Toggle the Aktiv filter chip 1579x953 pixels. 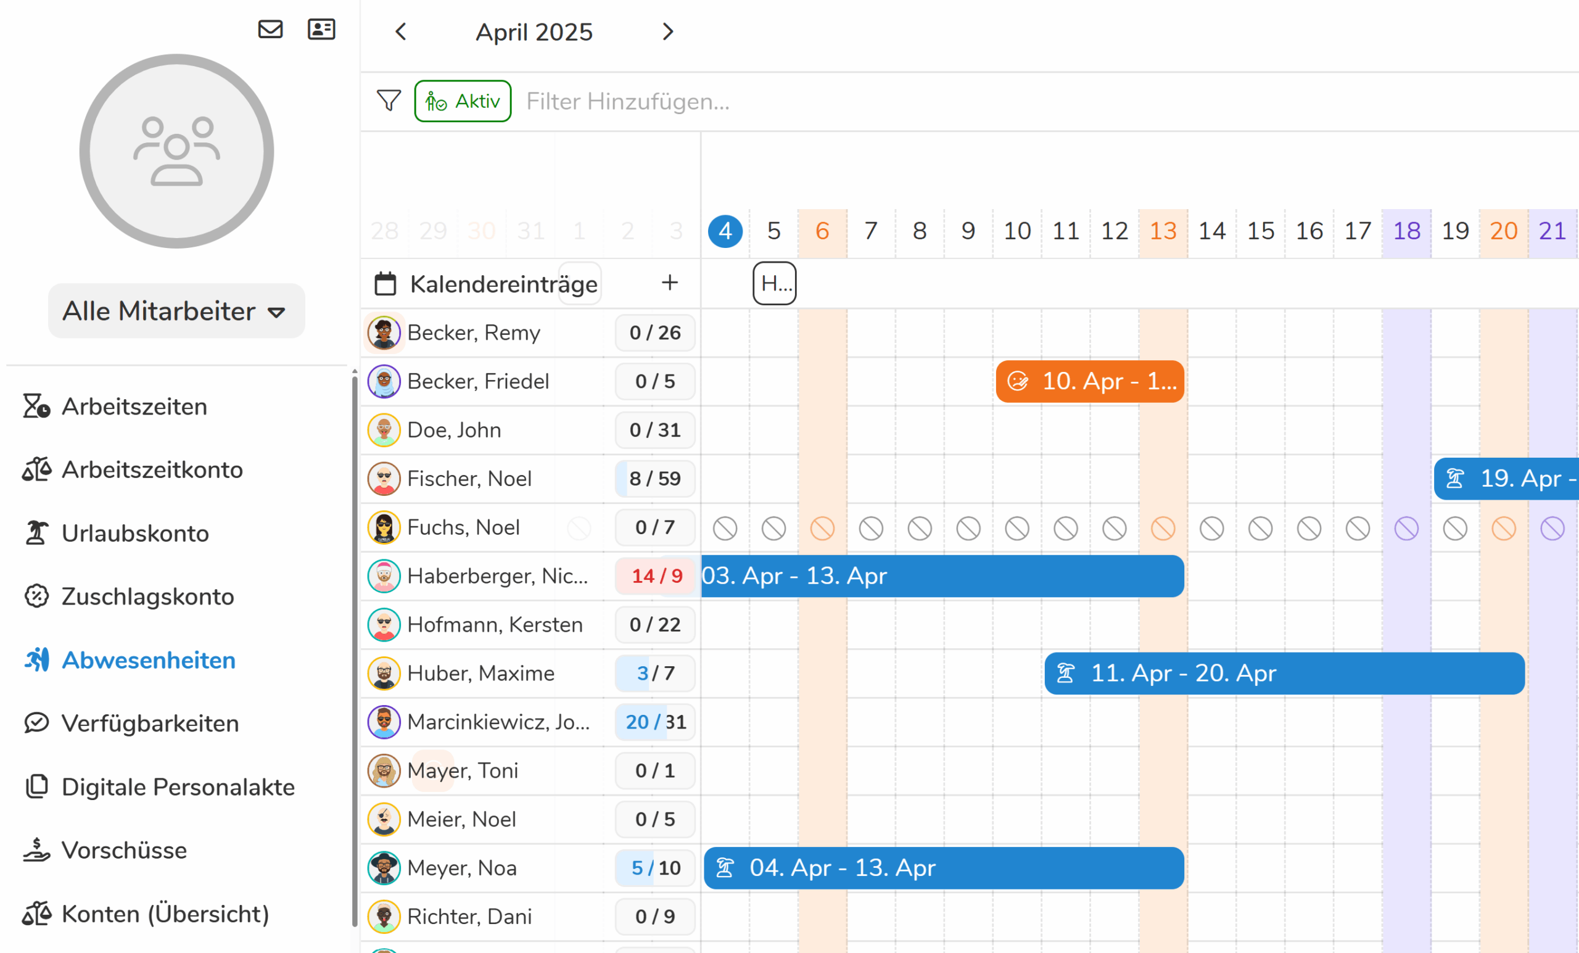click(463, 101)
